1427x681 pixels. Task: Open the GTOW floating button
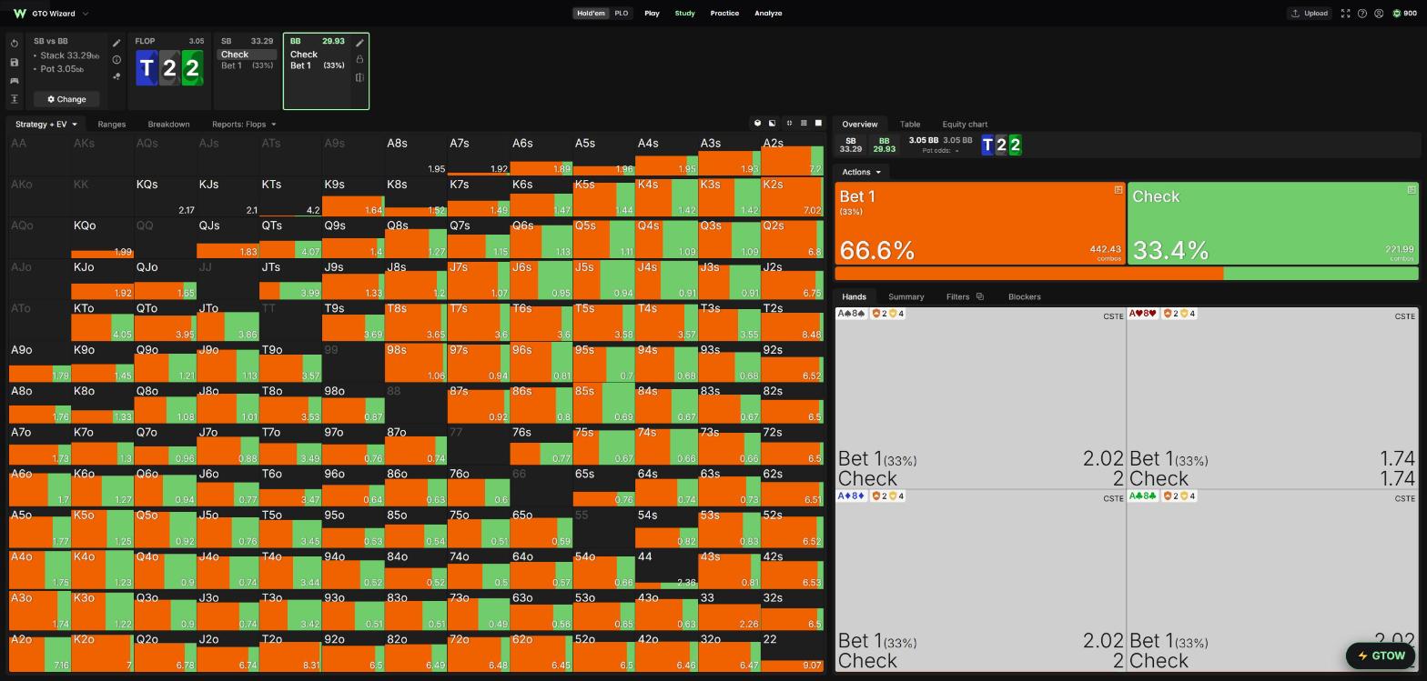coord(1381,656)
